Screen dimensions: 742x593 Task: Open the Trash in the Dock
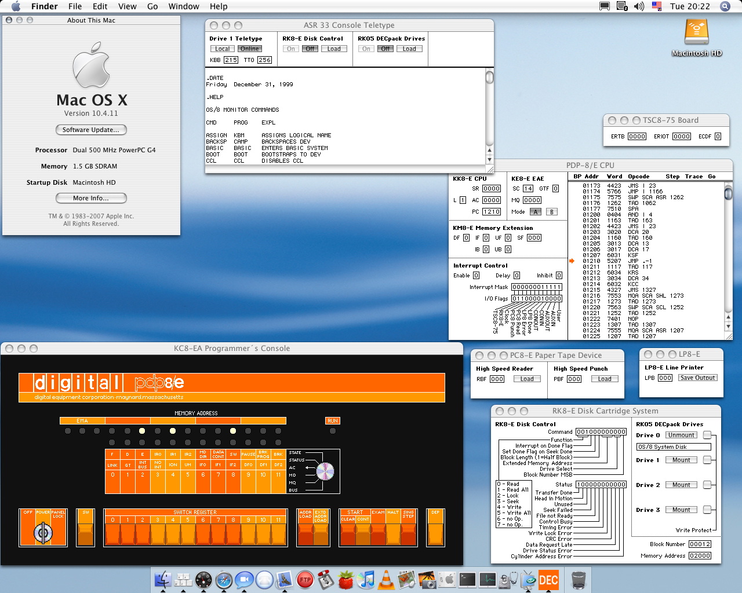click(579, 580)
